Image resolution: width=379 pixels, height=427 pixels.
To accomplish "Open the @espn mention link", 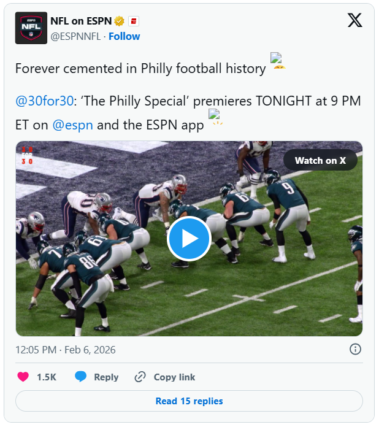I will pos(72,125).
